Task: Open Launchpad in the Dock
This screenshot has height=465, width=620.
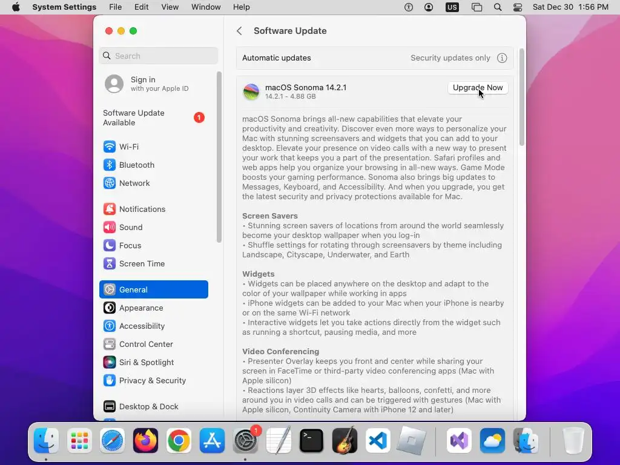Action: coord(79,441)
